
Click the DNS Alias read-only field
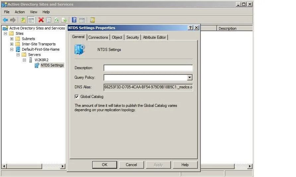148,87
